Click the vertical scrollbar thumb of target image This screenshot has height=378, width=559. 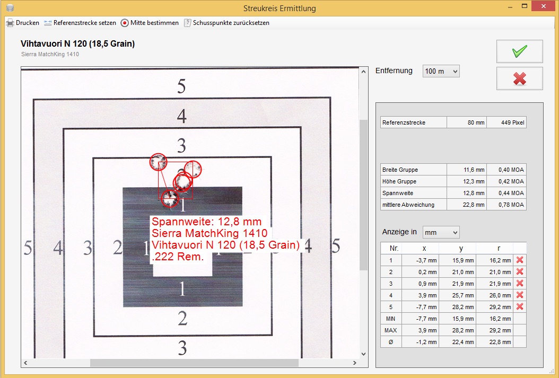pyautogui.click(x=363, y=195)
